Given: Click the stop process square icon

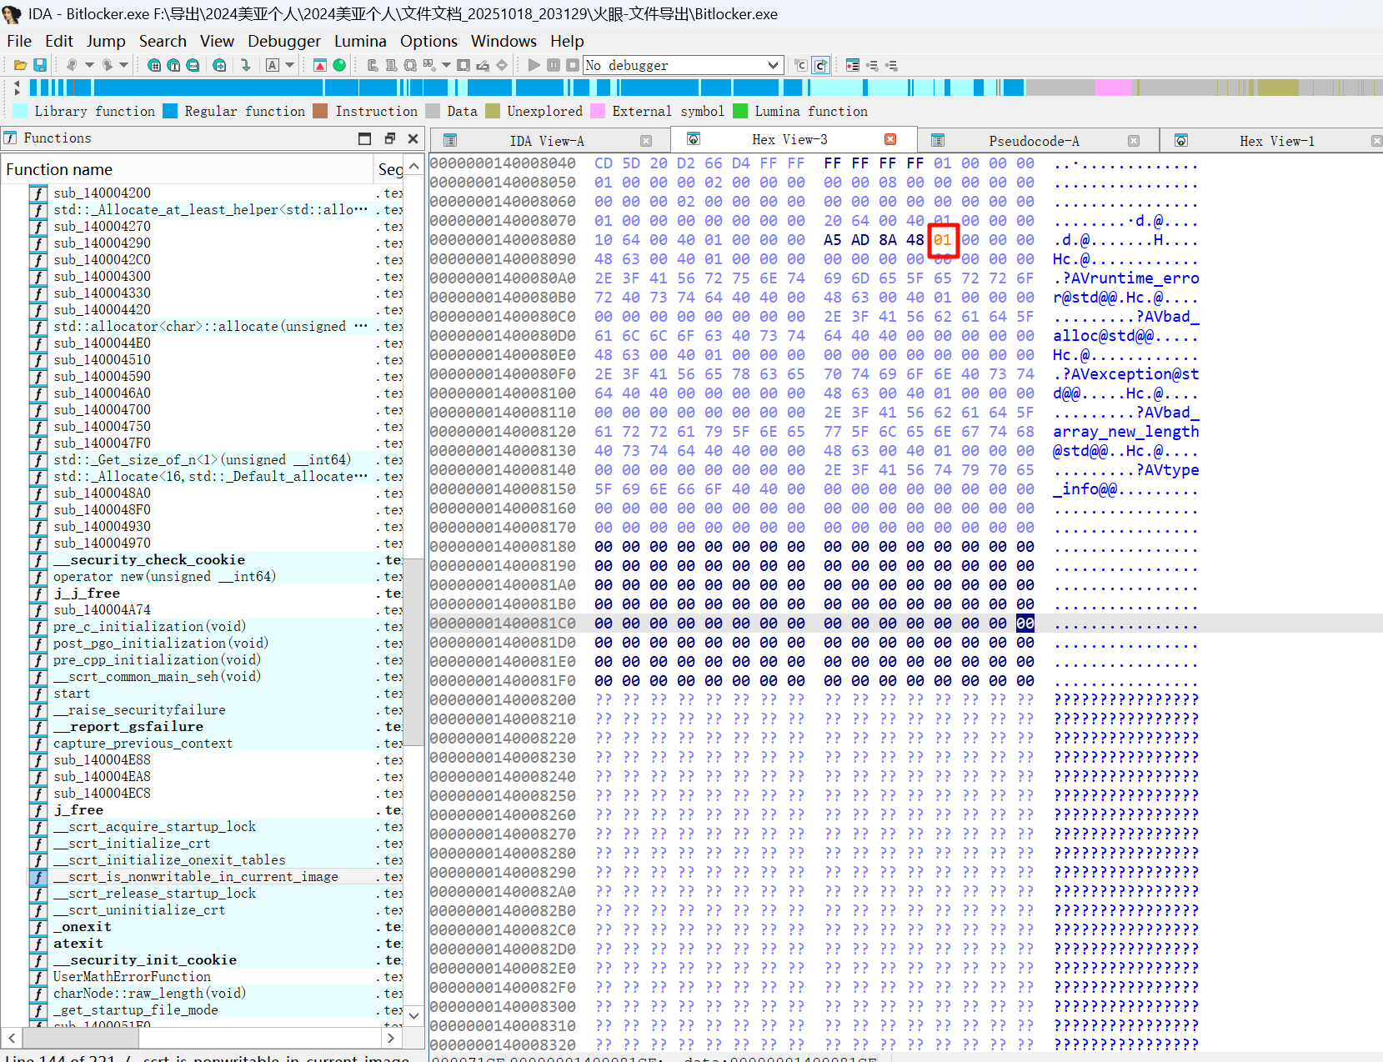Looking at the screenshot, I should 572,65.
